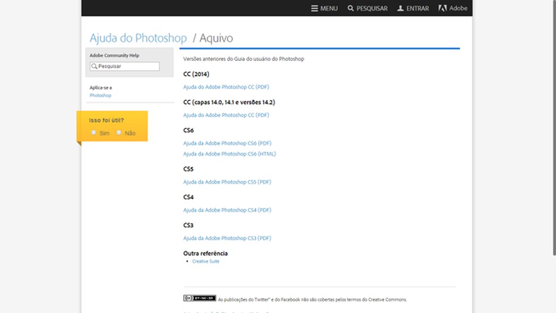Click Photoshop link under Aplica-se a

point(101,95)
